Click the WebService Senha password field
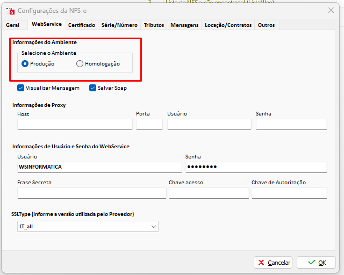Screen dimensions: 344x275 point(256,167)
